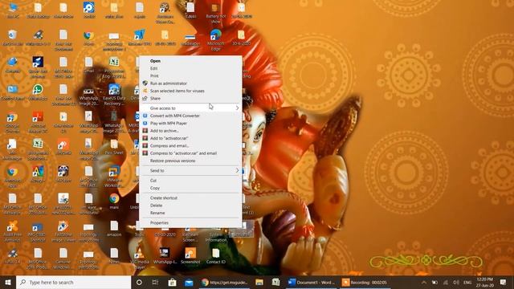Select the Control Panel desktop icon
The image size is (514, 289).
13,92
